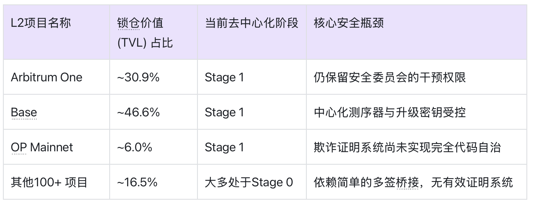The width and height of the screenshot is (534, 207).
Task: Click the Stage 1 cell in Arbitrum One row
Action: tap(224, 77)
